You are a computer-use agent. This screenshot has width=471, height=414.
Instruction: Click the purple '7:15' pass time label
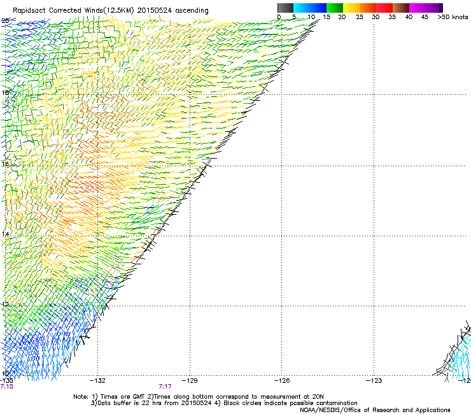click(x=6, y=387)
